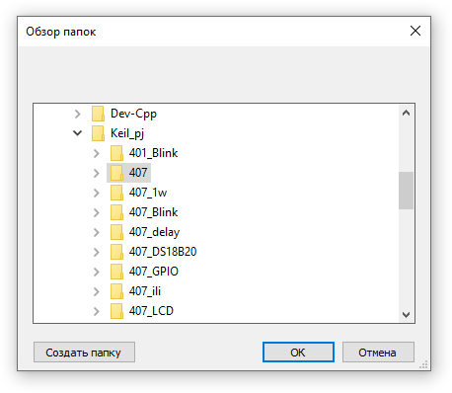Expand the 407_Blink folder node
452x393 pixels.
click(x=97, y=212)
